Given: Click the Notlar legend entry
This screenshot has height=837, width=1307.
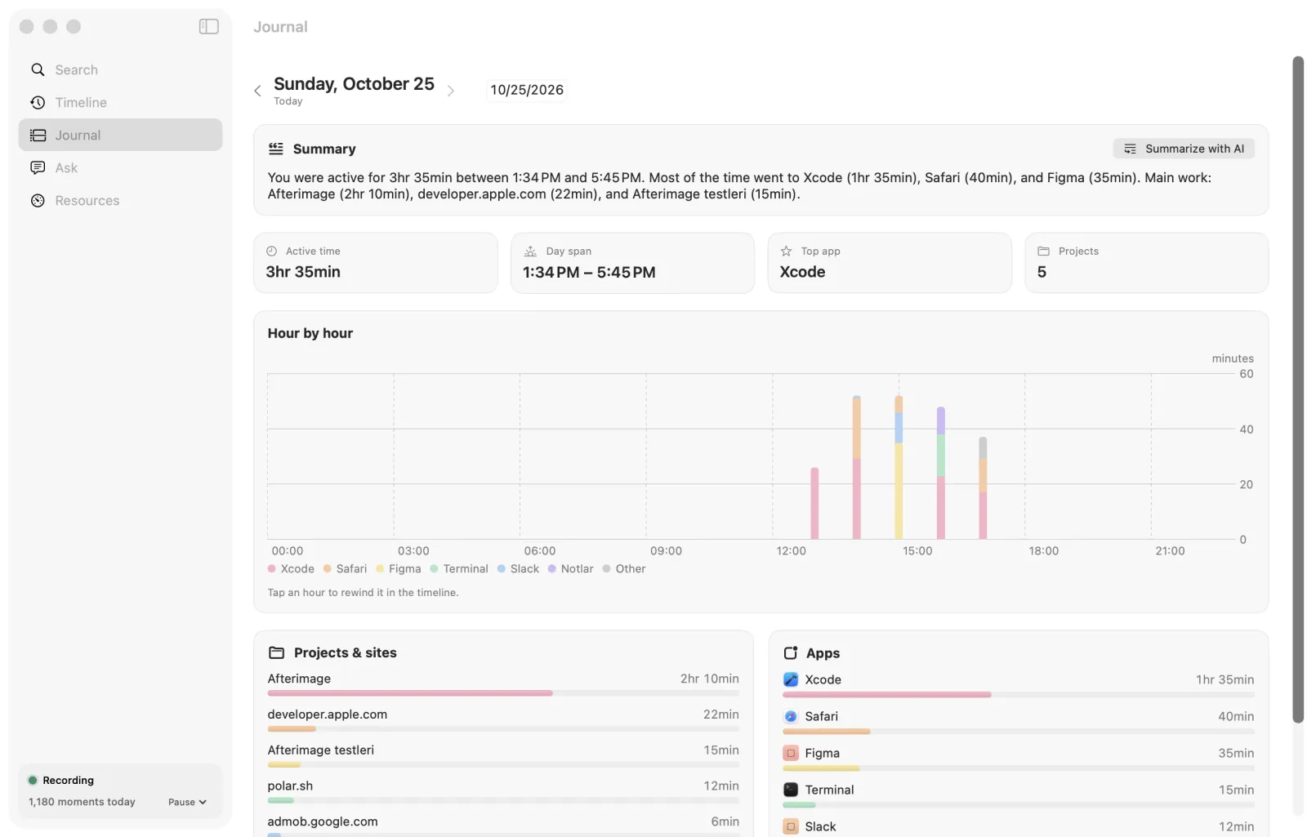Looking at the screenshot, I should click(571, 569).
